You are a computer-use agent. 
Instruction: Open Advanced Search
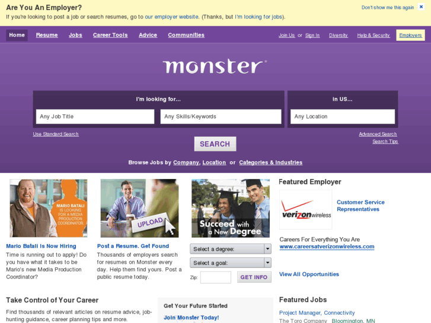tap(378, 134)
